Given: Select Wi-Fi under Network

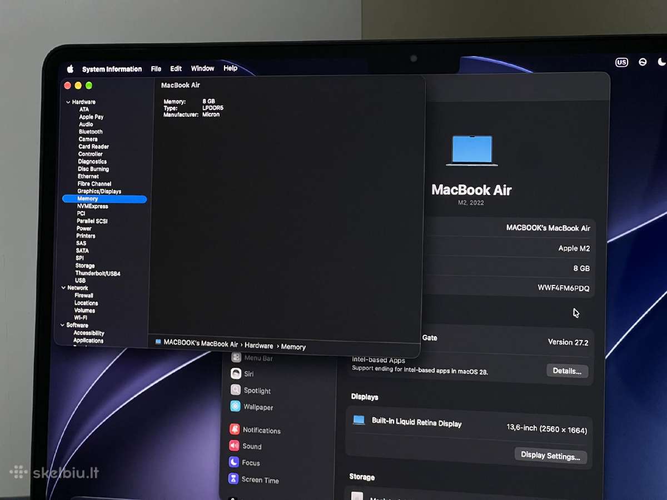Looking at the screenshot, I should click(81, 318).
